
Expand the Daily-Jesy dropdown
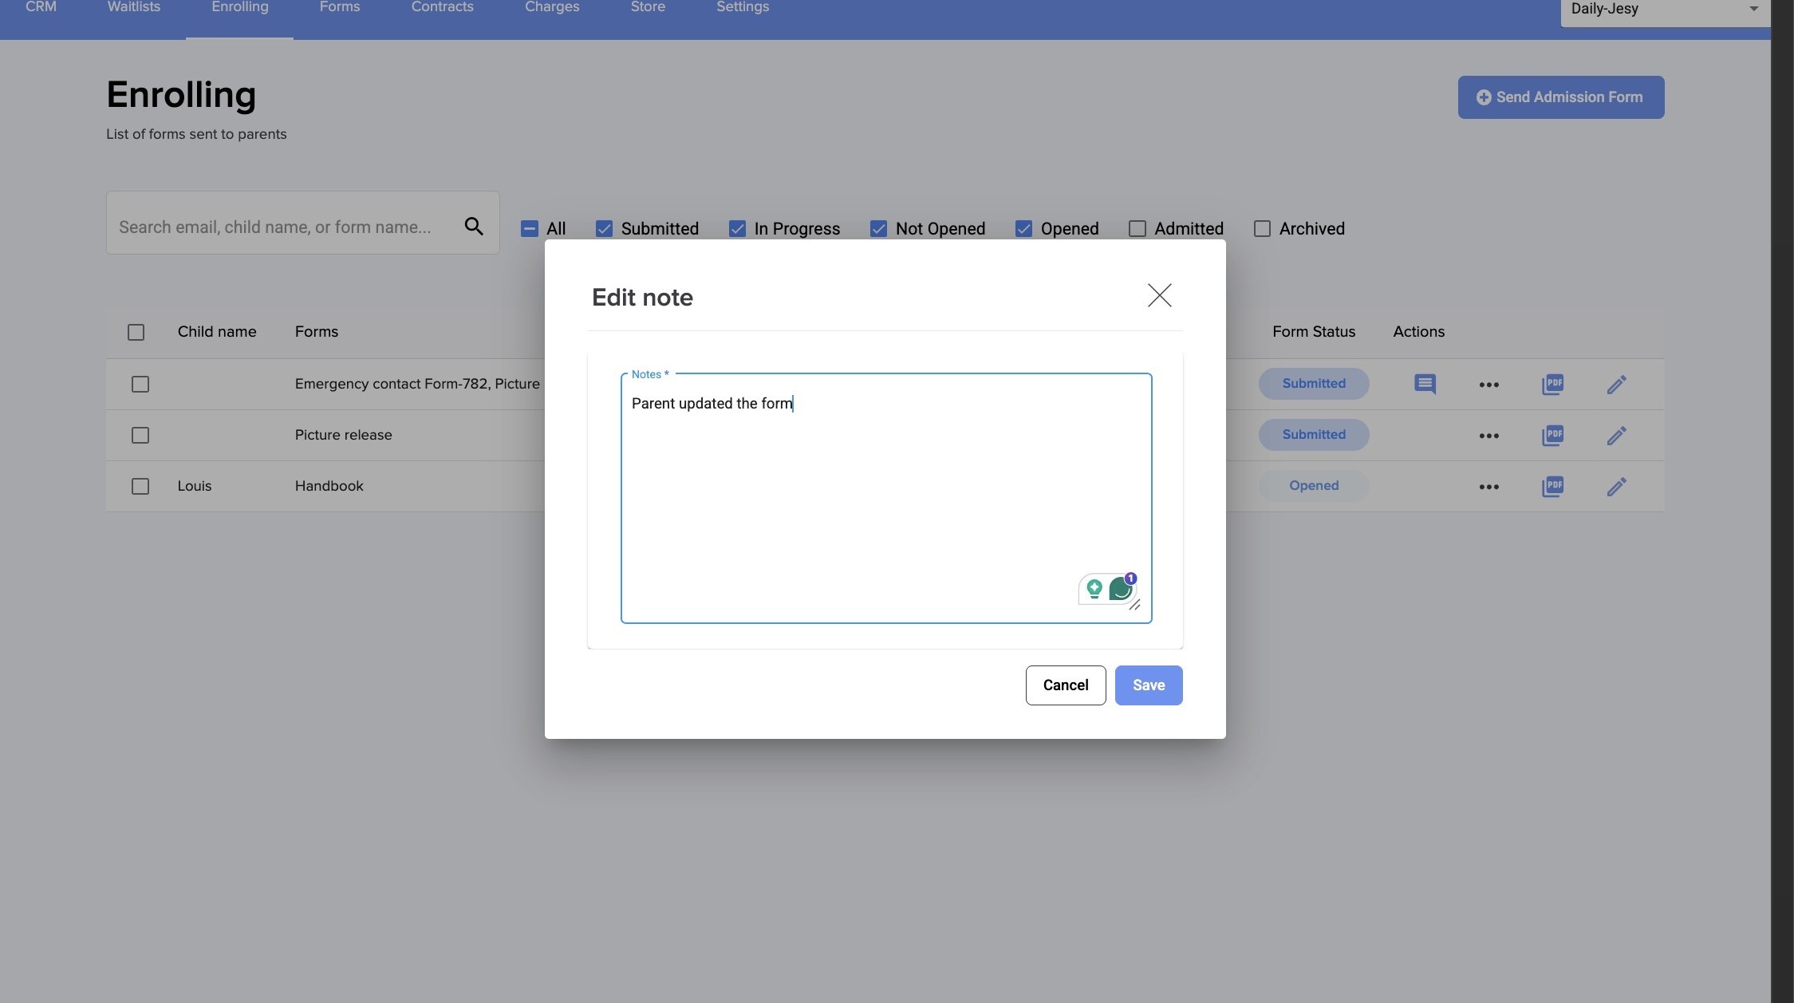(1753, 10)
